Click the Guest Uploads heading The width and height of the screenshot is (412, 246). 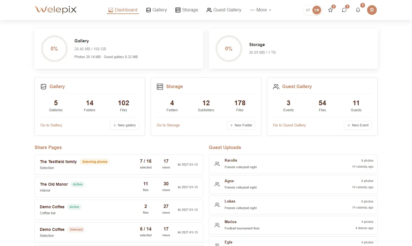pyautogui.click(x=225, y=148)
